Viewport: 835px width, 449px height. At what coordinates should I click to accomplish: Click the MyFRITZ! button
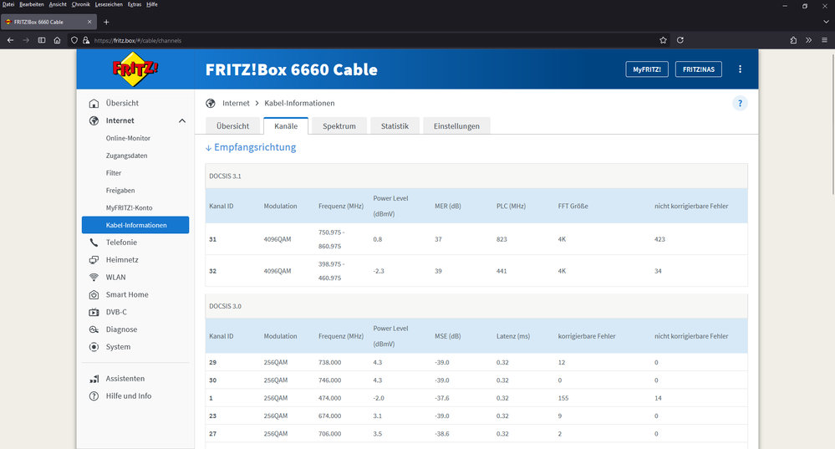(647, 69)
